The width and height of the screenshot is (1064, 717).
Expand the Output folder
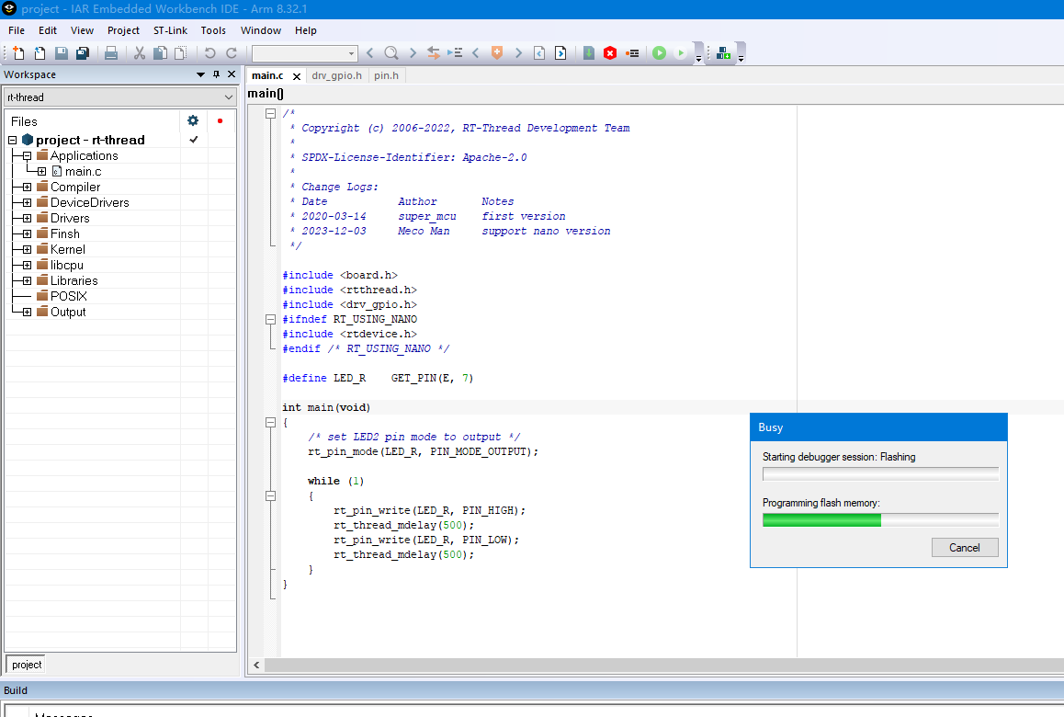(x=28, y=312)
